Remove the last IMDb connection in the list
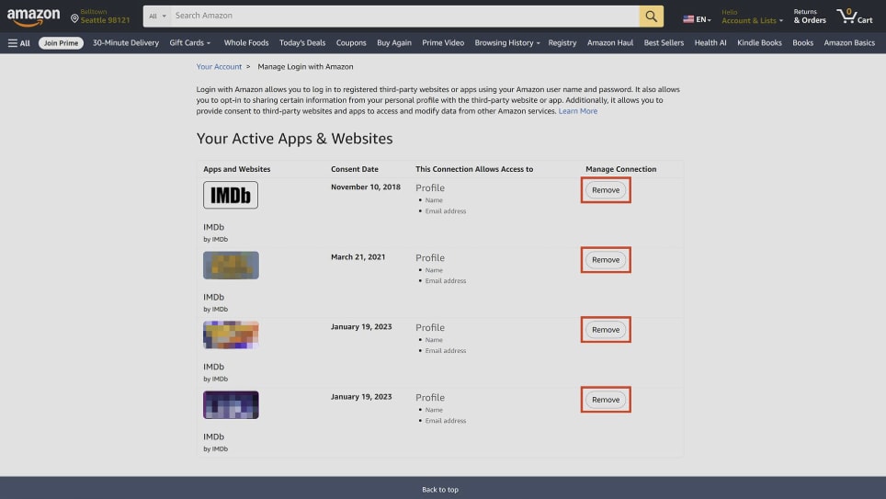The height and width of the screenshot is (499, 886). pos(606,400)
